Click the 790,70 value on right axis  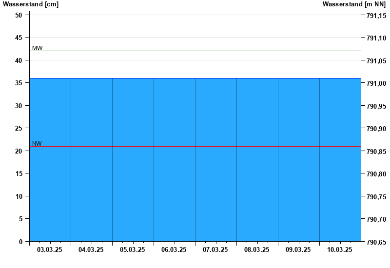point(376,220)
